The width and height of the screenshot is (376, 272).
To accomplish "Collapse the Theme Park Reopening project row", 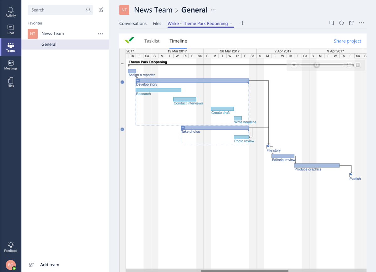I will 122,64.
